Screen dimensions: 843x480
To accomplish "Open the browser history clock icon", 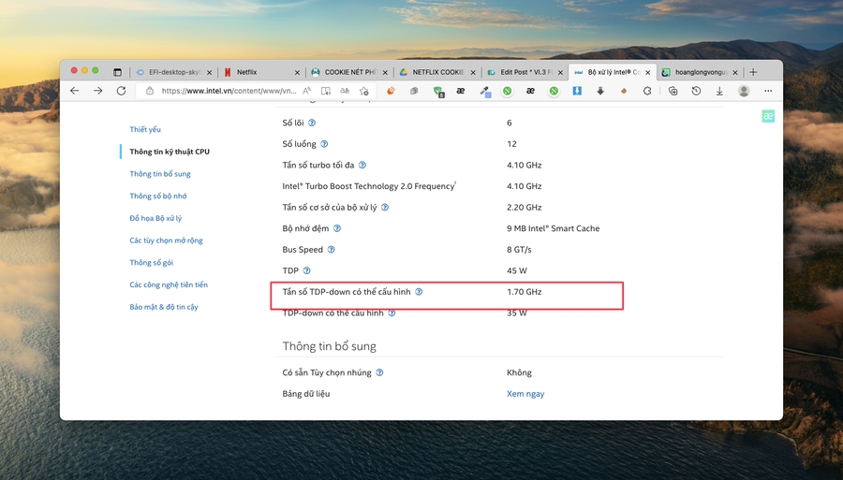I will [696, 91].
